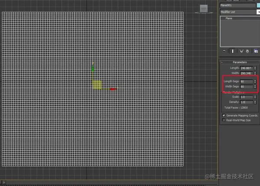Toggle Generate Mapping Coords checkbox
This screenshot has height=186, width=260.
pos(224,115)
